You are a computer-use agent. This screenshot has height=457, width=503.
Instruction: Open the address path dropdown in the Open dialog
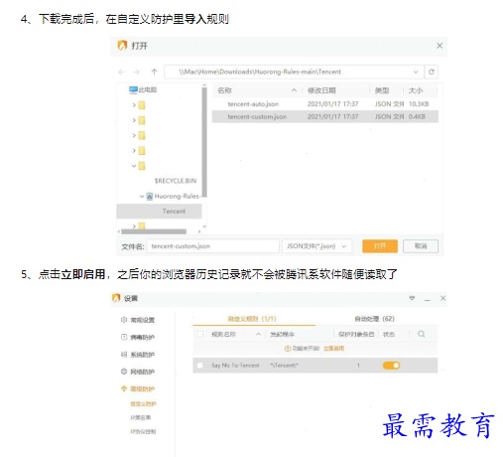click(416, 72)
